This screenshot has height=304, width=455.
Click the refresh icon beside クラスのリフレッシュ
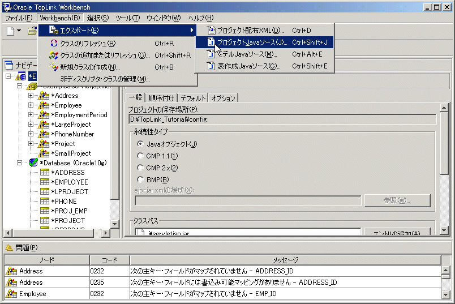(x=54, y=43)
